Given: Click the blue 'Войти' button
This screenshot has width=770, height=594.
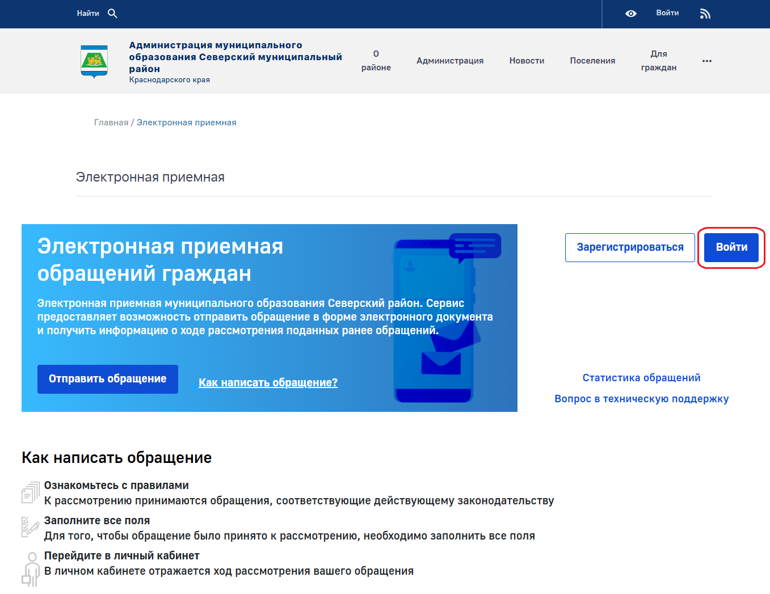Looking at the screenshot, I should 731,247.
